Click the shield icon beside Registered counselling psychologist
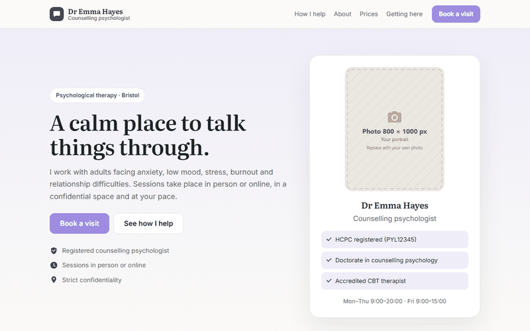 54,251
